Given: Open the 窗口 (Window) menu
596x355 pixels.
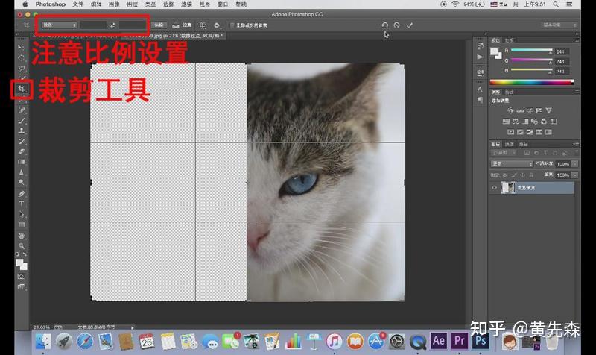Looking at the screenshot, I should (223, 4).
